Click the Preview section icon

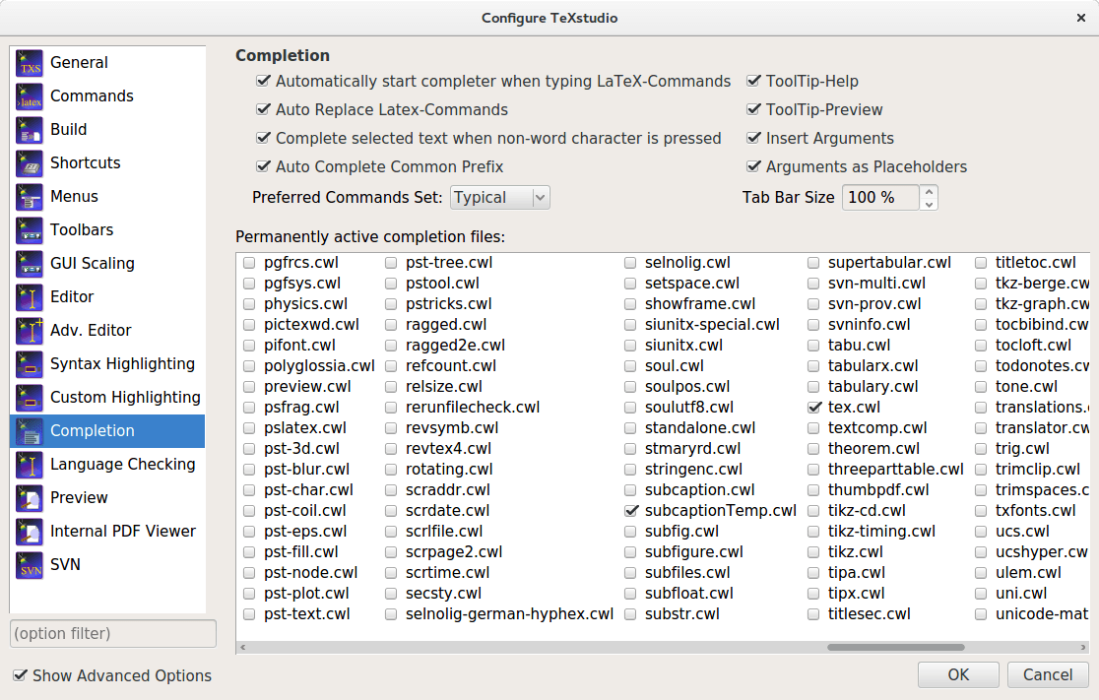click(x=30, y=498)
